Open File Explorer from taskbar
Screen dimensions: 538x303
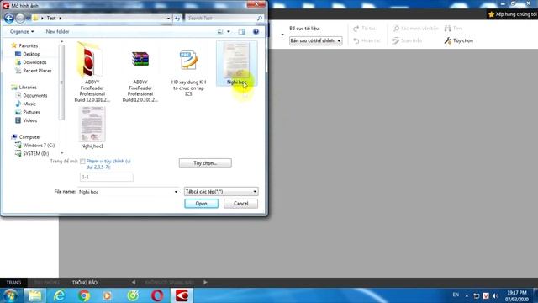[x=34, y=295]
